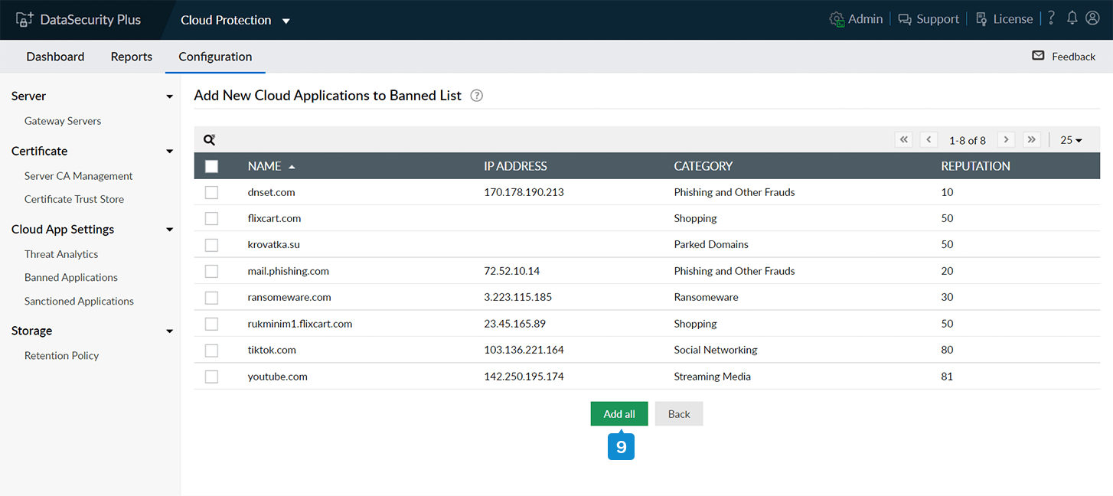Screen dimensions: 1113x496
Task: Open Gateway Servers in sidebar
Action: tap(63, 121)
